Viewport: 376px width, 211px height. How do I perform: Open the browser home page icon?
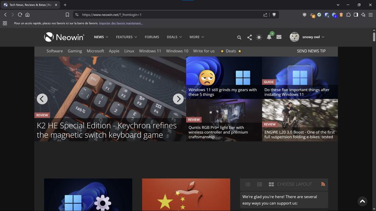[27, 15]
